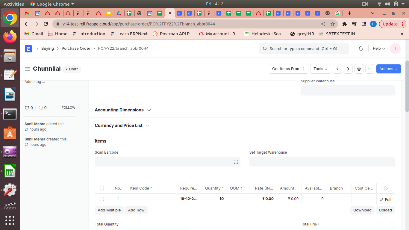
Task: Select all rows in the Items table
Action: (x=102, y=188)
